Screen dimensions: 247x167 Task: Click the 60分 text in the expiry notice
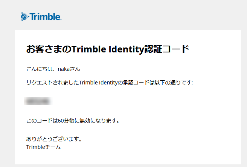click(x=64, y=121)
